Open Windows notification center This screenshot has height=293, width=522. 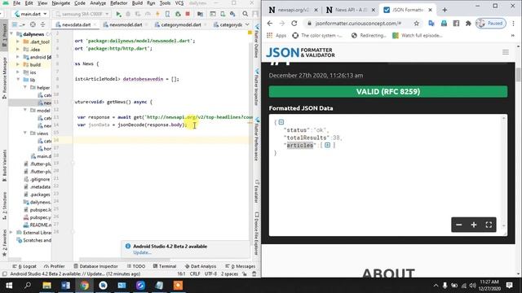(509, 286)
